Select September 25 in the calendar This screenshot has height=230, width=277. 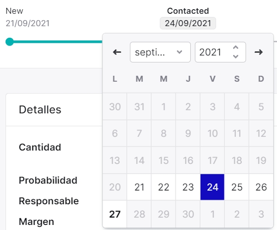(237, 187)
